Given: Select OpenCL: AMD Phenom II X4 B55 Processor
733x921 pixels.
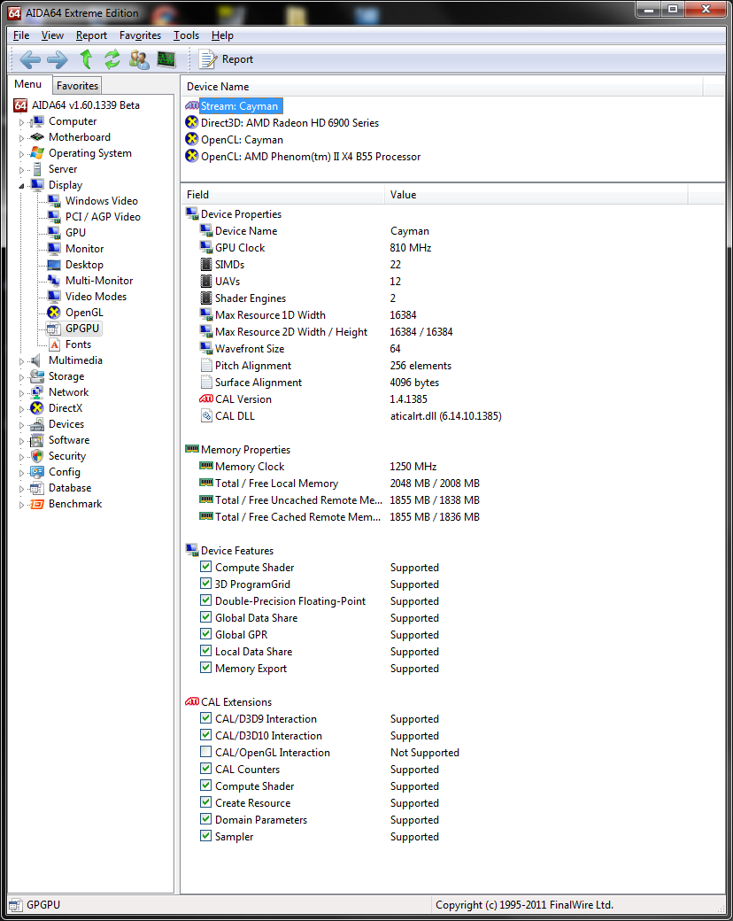Looking at the screenshot, I should click(x=310, y=156).
